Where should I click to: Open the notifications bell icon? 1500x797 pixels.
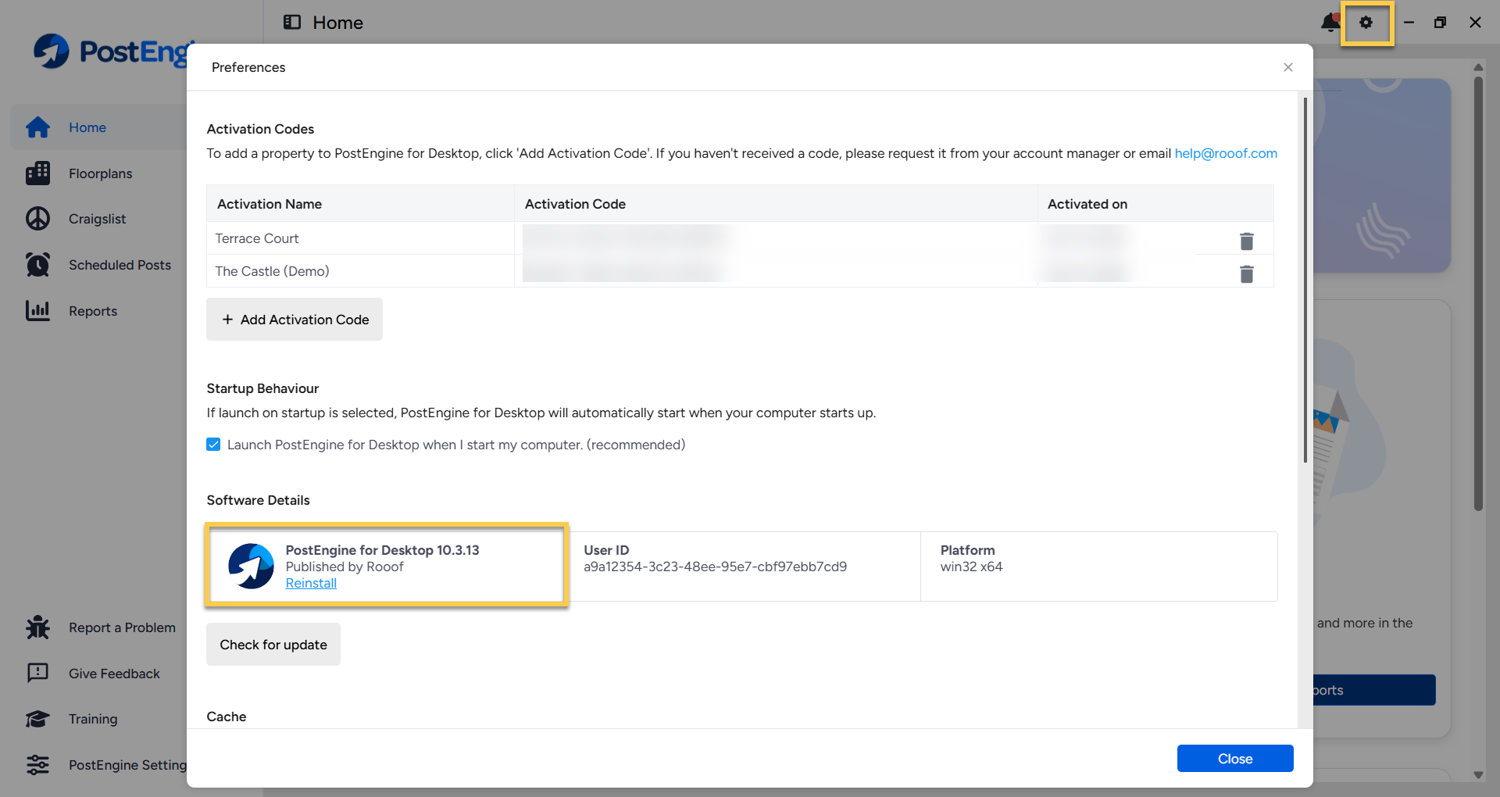[1330, 23]
